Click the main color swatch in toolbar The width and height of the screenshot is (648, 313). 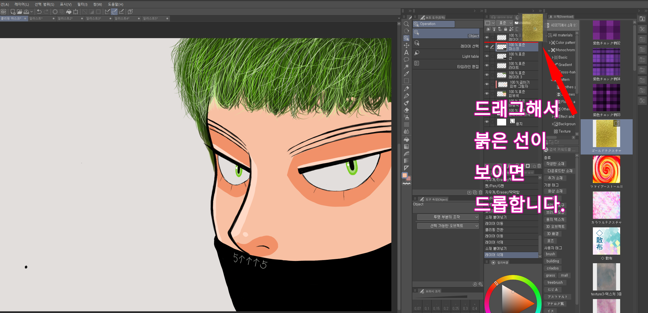(405, 175)
